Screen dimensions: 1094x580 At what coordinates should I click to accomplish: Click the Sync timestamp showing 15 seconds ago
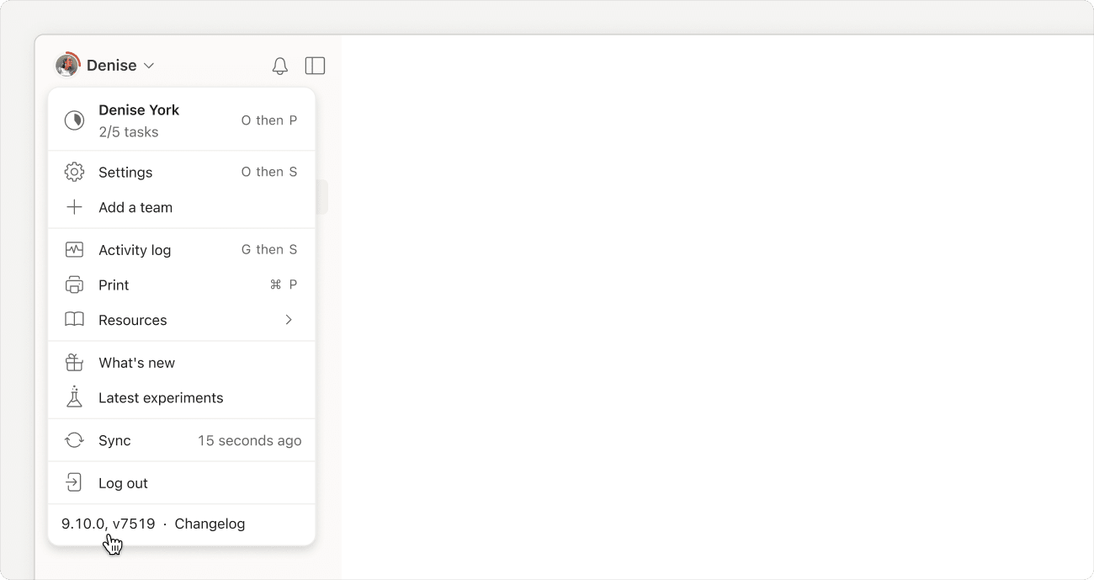click(249, 439)
